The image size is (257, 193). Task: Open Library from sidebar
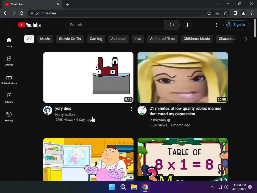9,98
